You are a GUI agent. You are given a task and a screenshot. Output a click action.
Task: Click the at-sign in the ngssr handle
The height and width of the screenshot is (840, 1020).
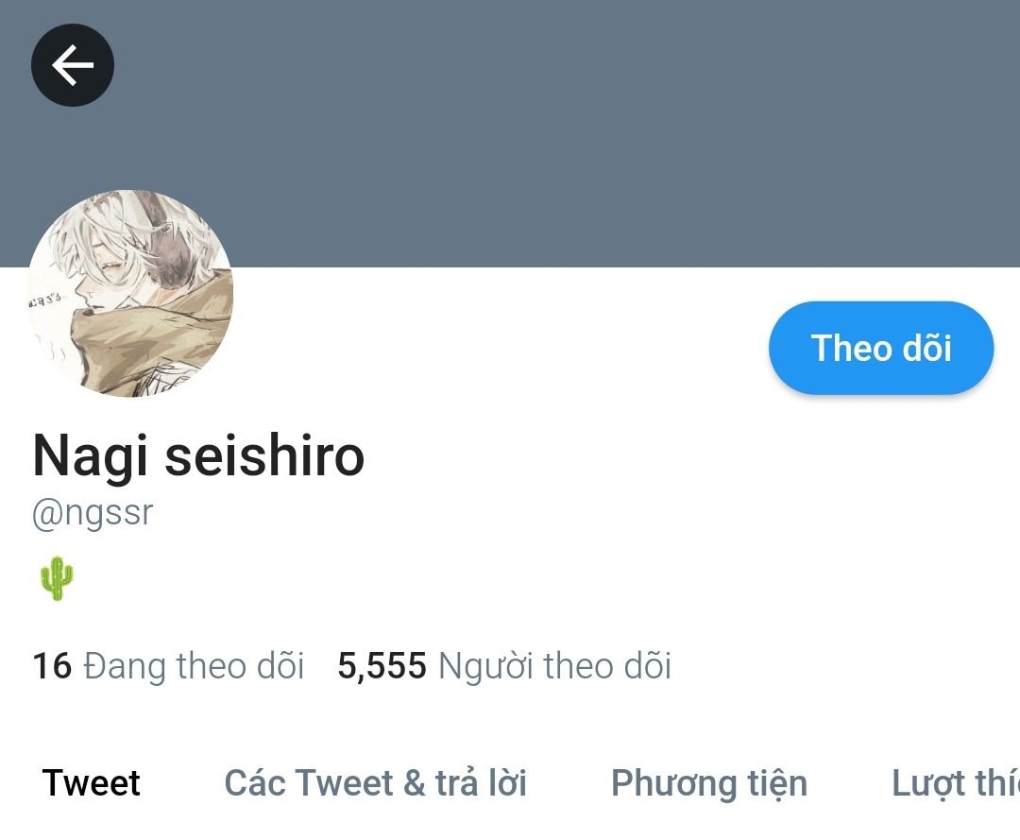(x=47, y=514)
